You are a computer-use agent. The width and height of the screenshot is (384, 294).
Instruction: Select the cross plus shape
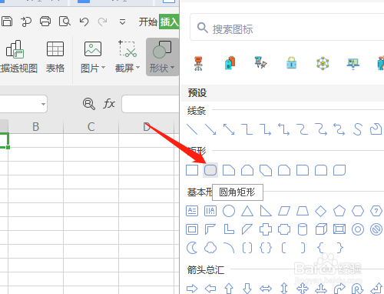(x=266, y=229)
